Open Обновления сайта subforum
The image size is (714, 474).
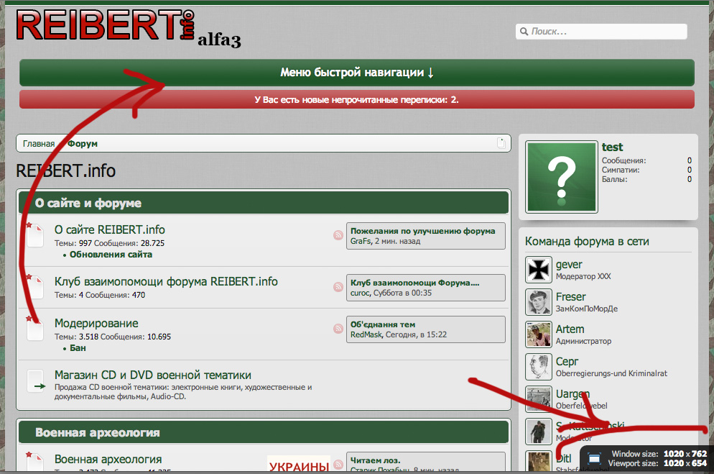tap(111, 255)
